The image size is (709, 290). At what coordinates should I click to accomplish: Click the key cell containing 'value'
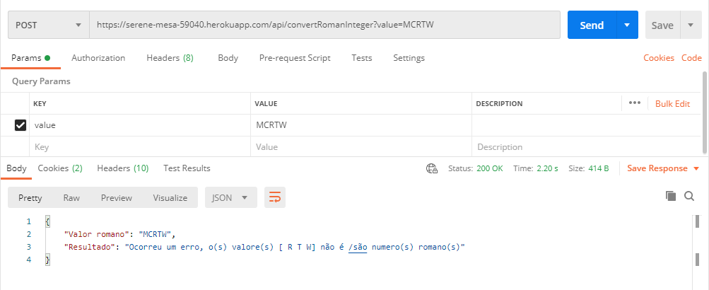(140, 125)
